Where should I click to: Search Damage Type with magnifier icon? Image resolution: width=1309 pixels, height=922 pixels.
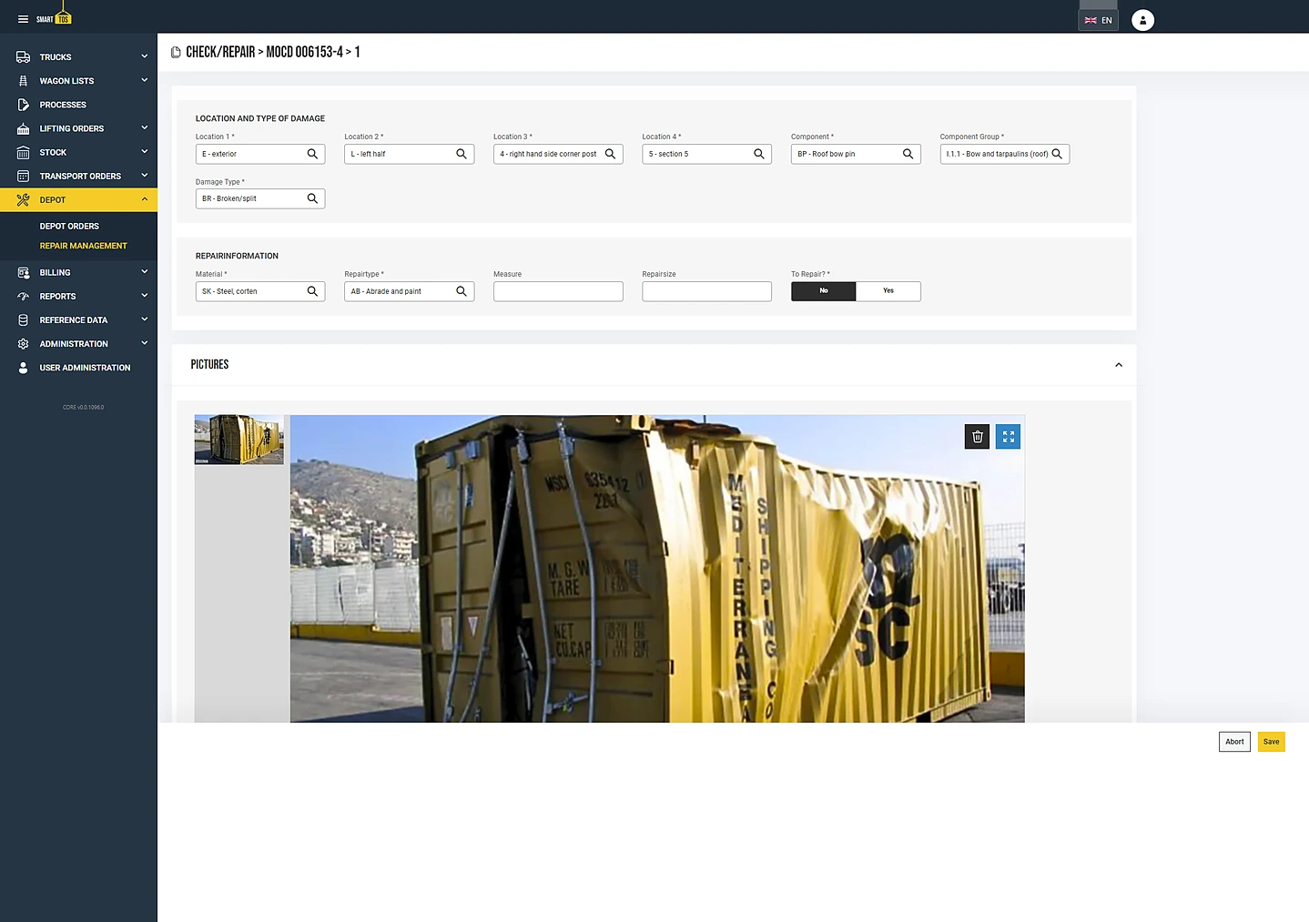(312, 198)
